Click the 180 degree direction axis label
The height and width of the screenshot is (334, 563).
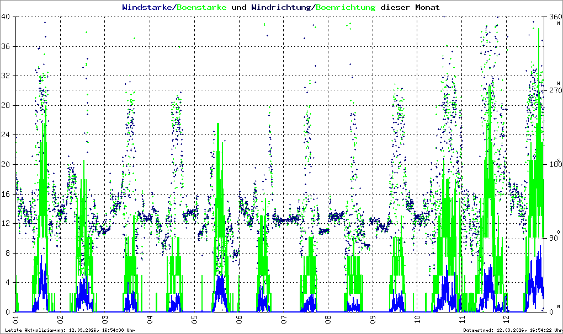(555, 164)
